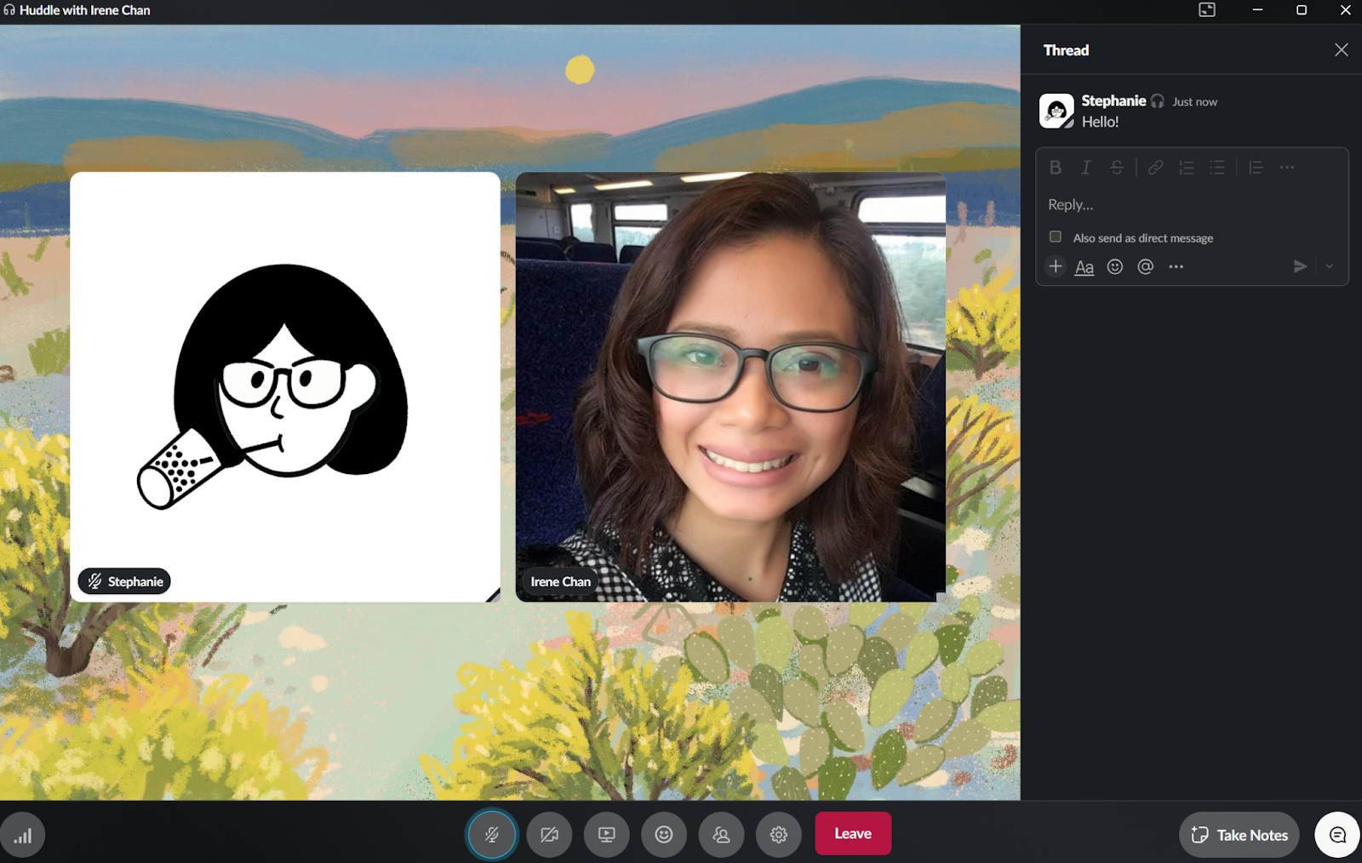Unmute the microphone in huddle controls
This screenshot has width=1362, height=863.
pos(492,835)
